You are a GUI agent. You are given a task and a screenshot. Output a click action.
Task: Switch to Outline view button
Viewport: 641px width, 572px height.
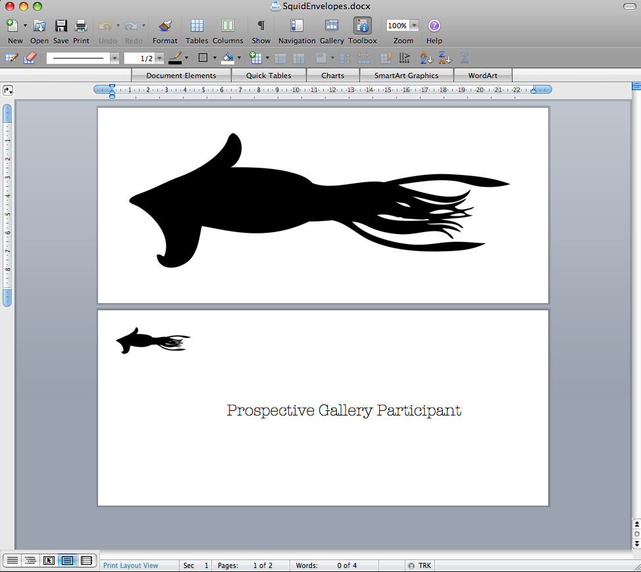click(x=31, y=561)
